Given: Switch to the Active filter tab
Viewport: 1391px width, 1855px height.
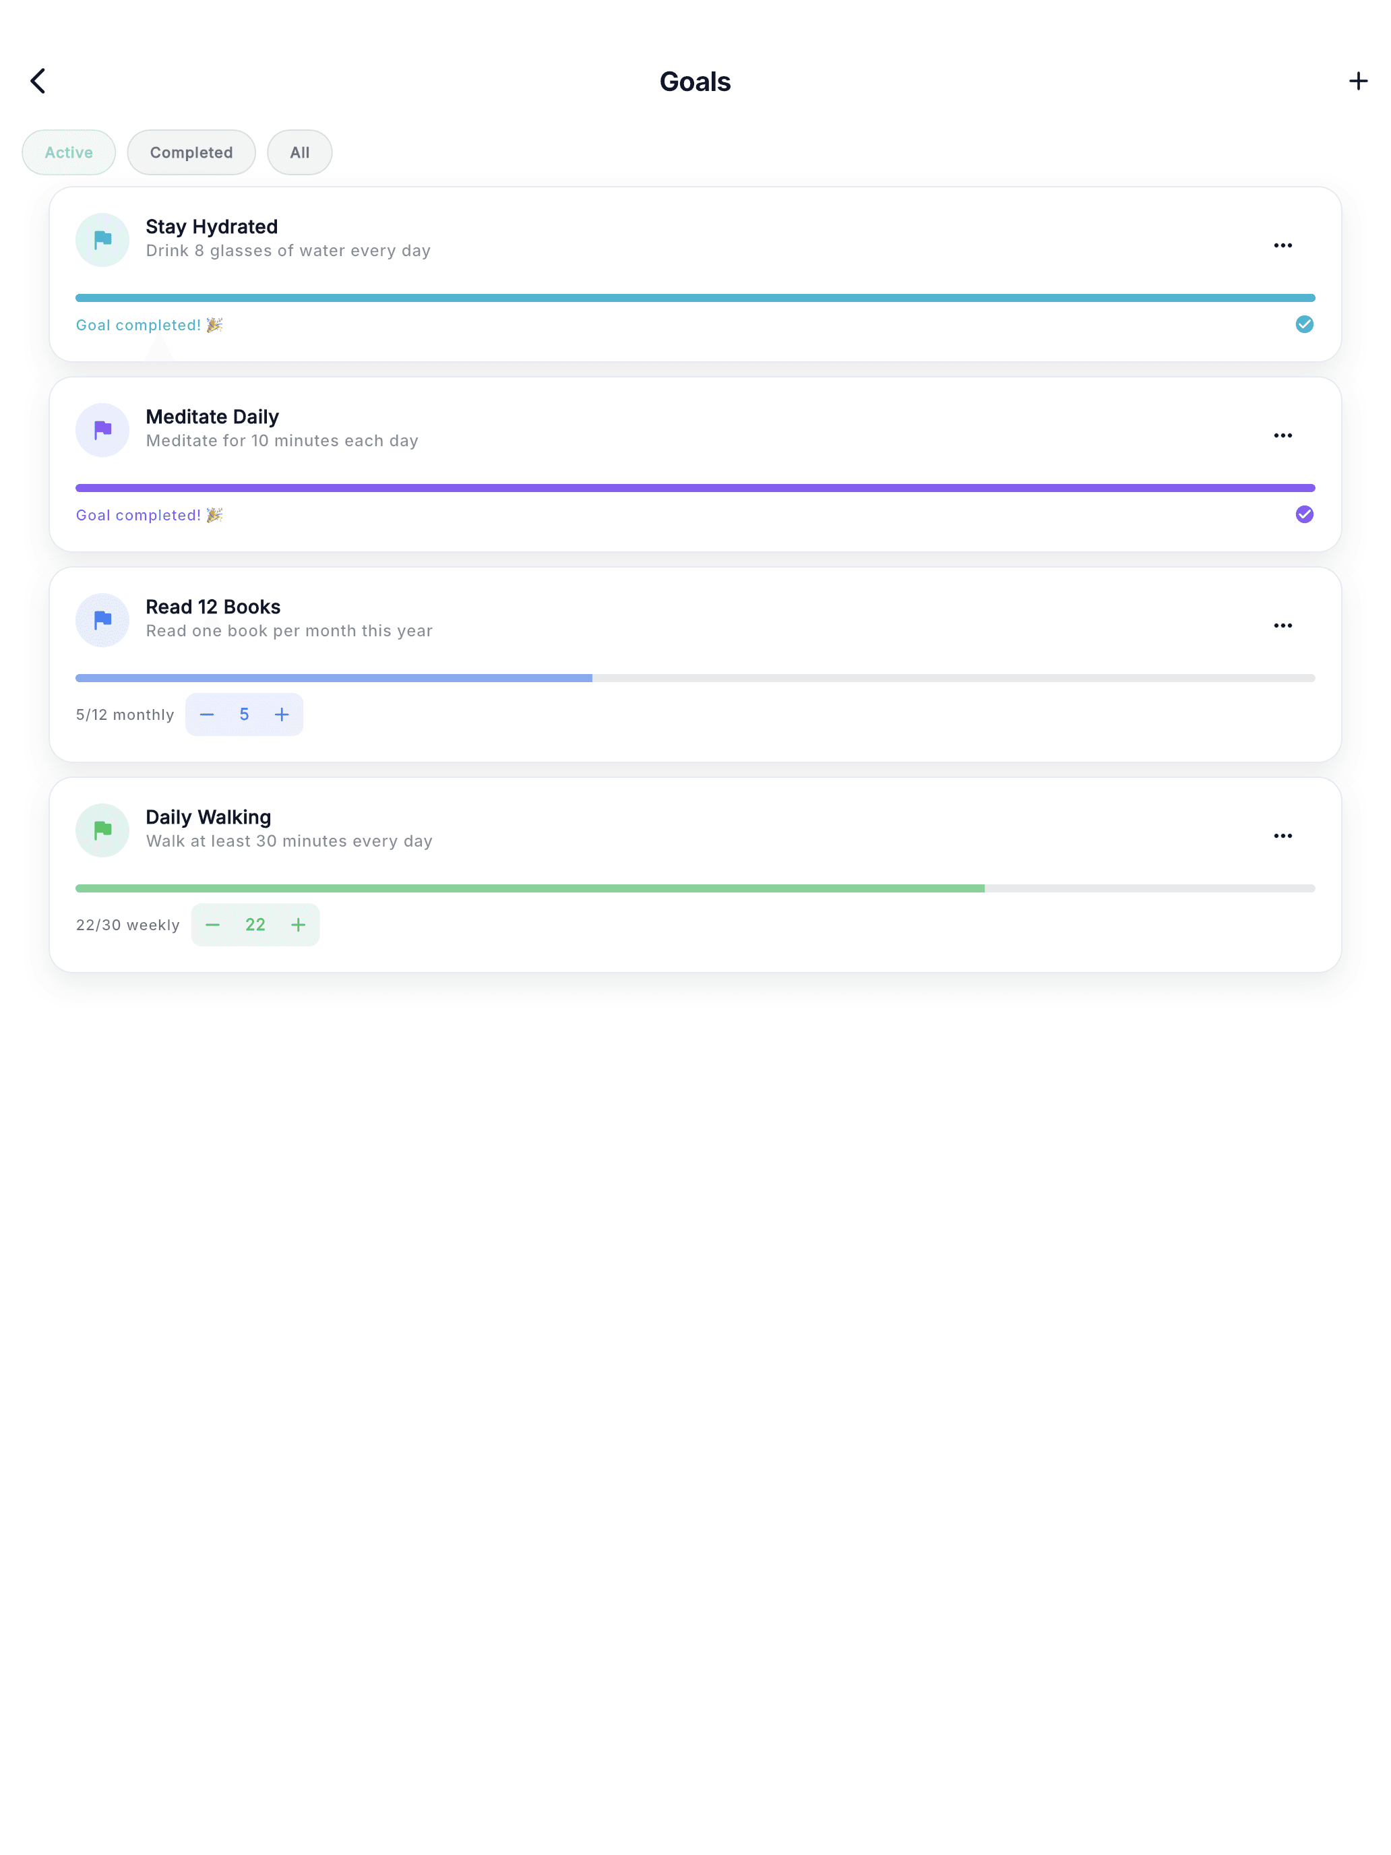Looking at the screenshot, I should pyautogui.click(x=69, y=152).
